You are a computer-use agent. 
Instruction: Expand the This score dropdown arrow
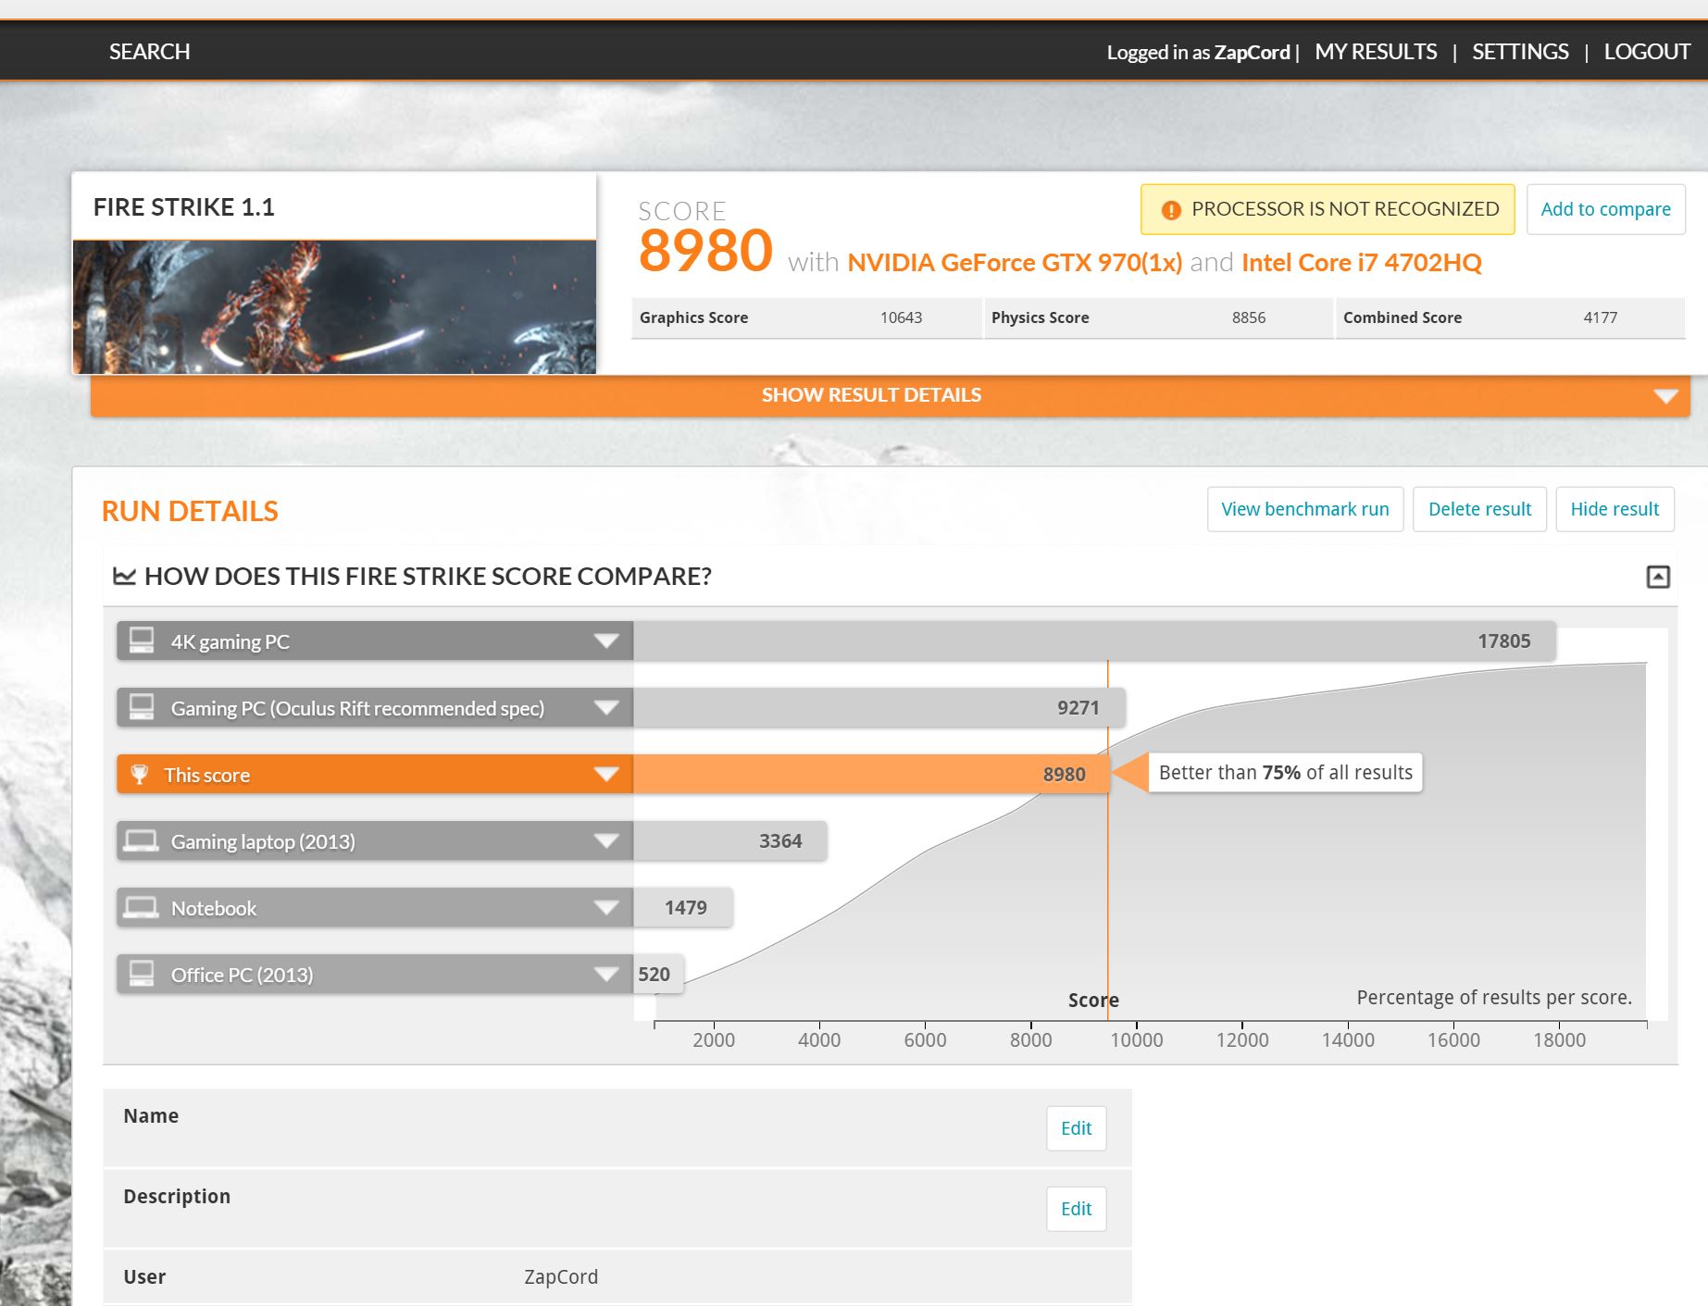click(x=606, y=774)
